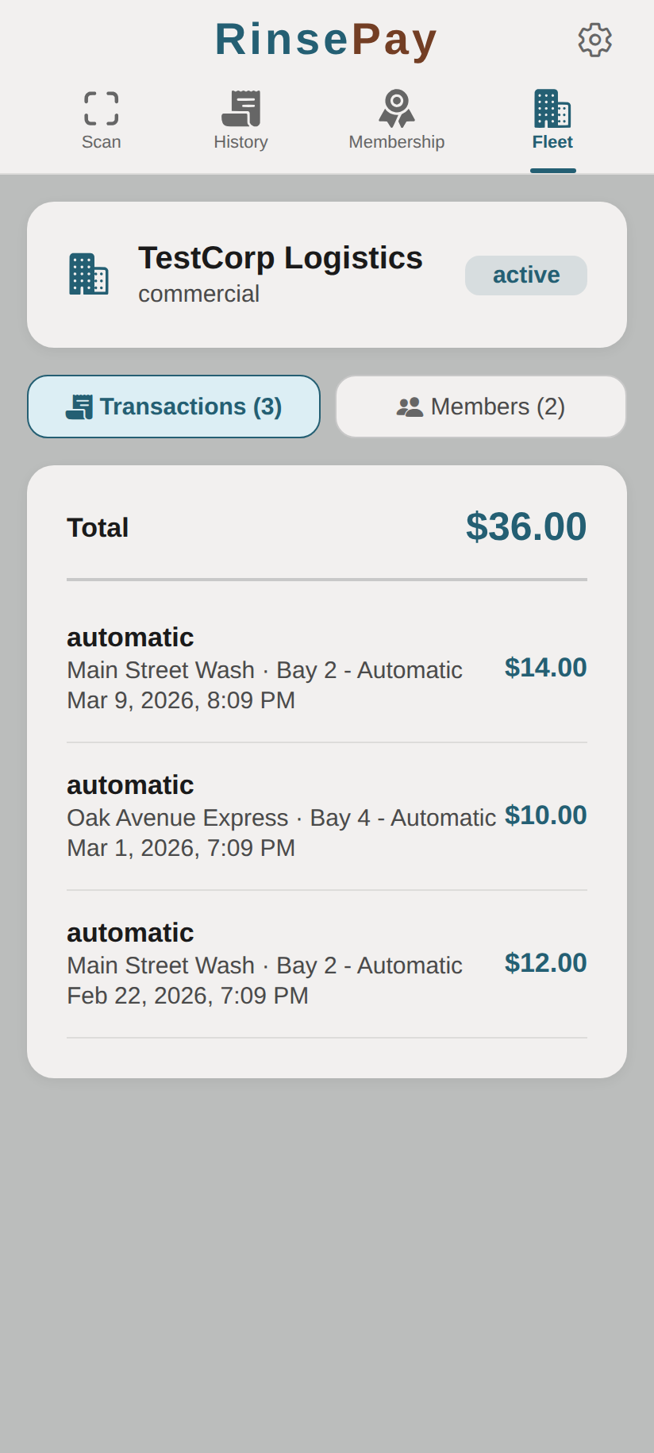Click the people icon in Members tab
Image resolution: width=654 pixels, height=1453 pixels.
pos(410,407)
